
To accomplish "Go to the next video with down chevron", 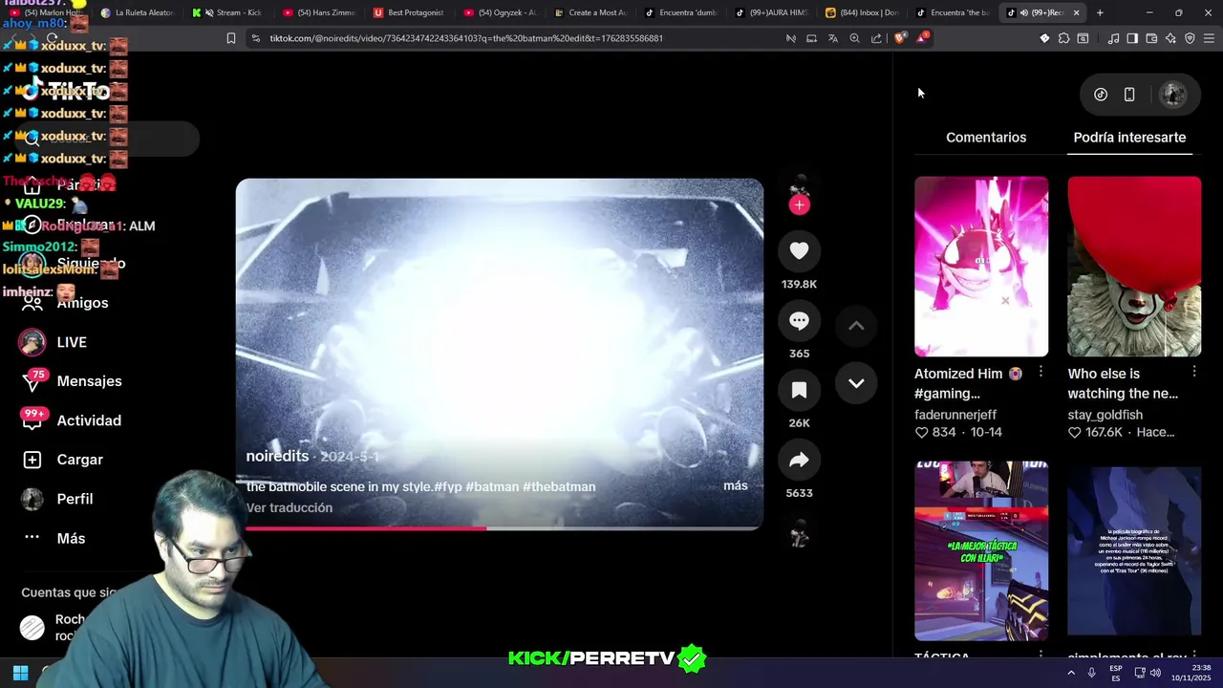I will [856, 383].
